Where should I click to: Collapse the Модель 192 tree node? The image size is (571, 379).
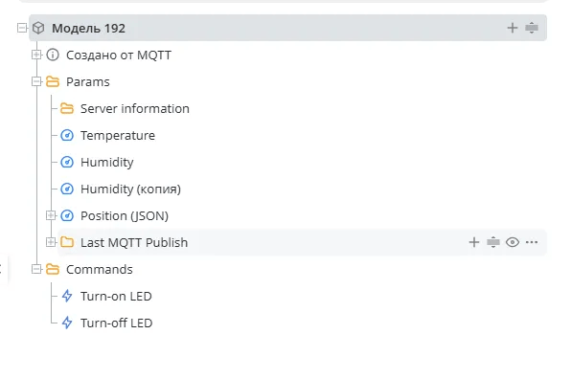22,28
